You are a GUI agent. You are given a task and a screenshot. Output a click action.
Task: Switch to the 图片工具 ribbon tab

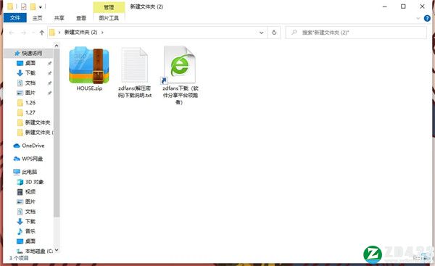pos(109,18)
